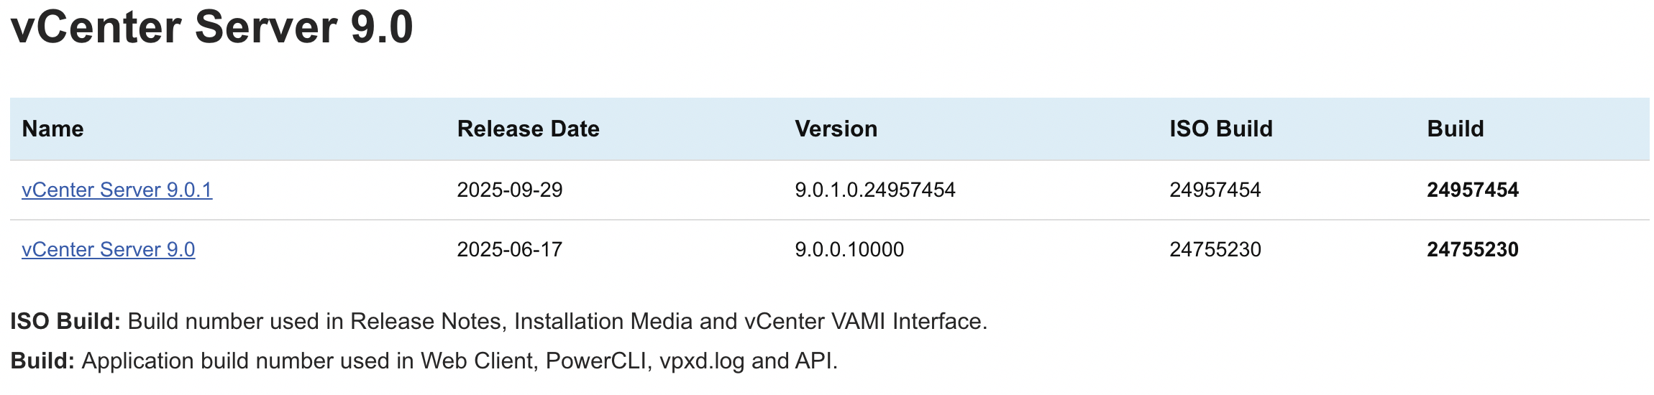The image size is (1654, 395).
Task: Click the bold Build number 24755230
Action: 1472,249
